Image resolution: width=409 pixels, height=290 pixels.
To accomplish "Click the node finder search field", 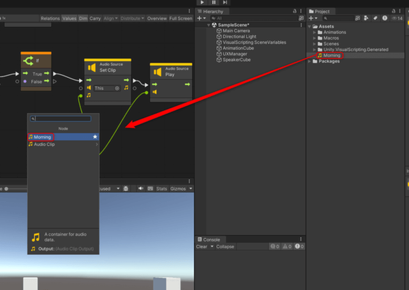I will click(63, 119).
